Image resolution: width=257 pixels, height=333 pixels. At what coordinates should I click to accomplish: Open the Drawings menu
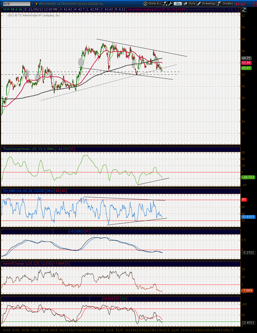(206, 4)
